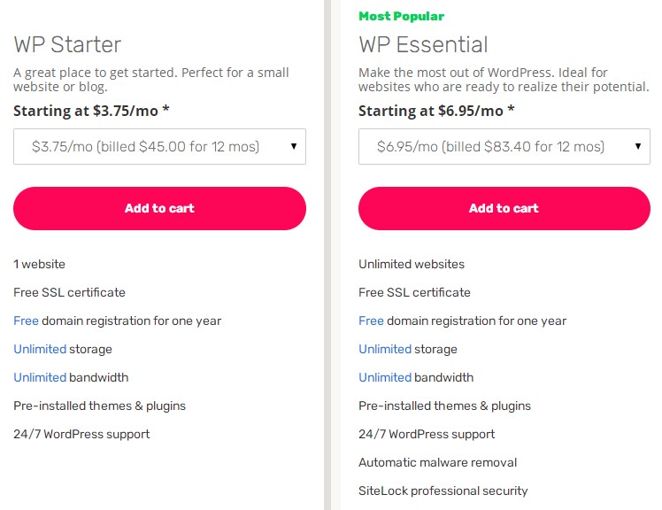Click Automatic malware removal feature text

[437, 462]
